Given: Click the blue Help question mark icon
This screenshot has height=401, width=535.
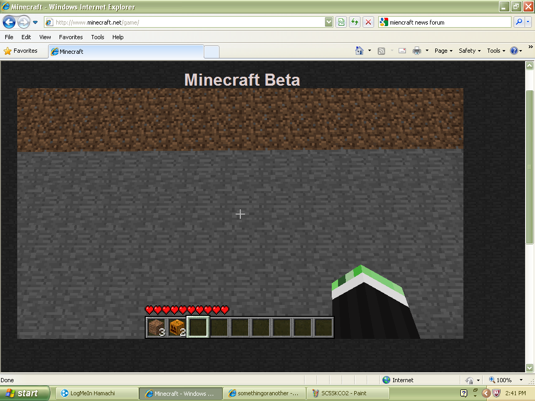Looking at the screenshot, I should [x=514, y=51].
